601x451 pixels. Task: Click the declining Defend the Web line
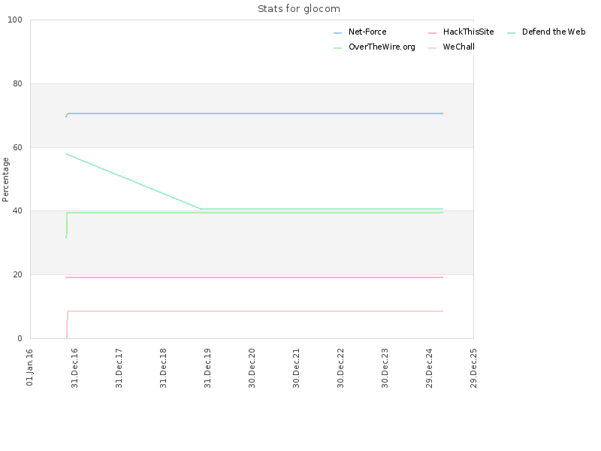click(134, 181)
